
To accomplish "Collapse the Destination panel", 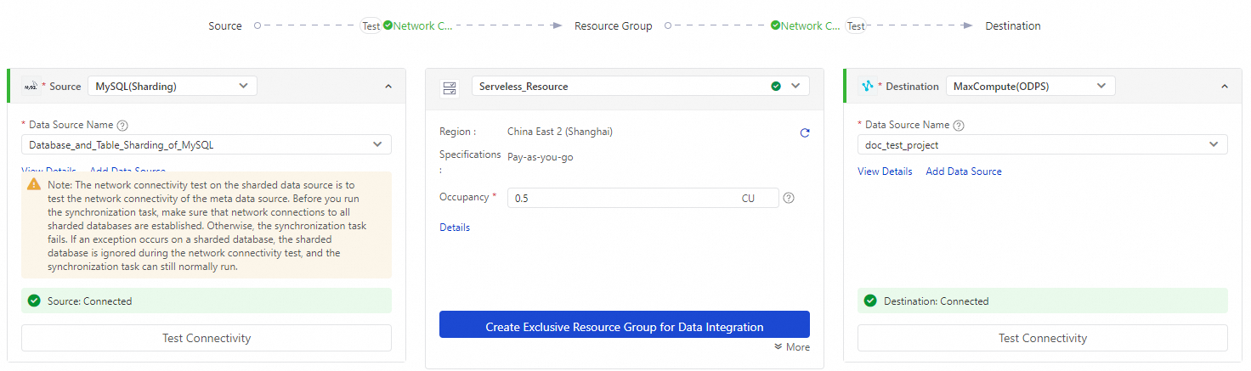I will tap(1225, 87).
